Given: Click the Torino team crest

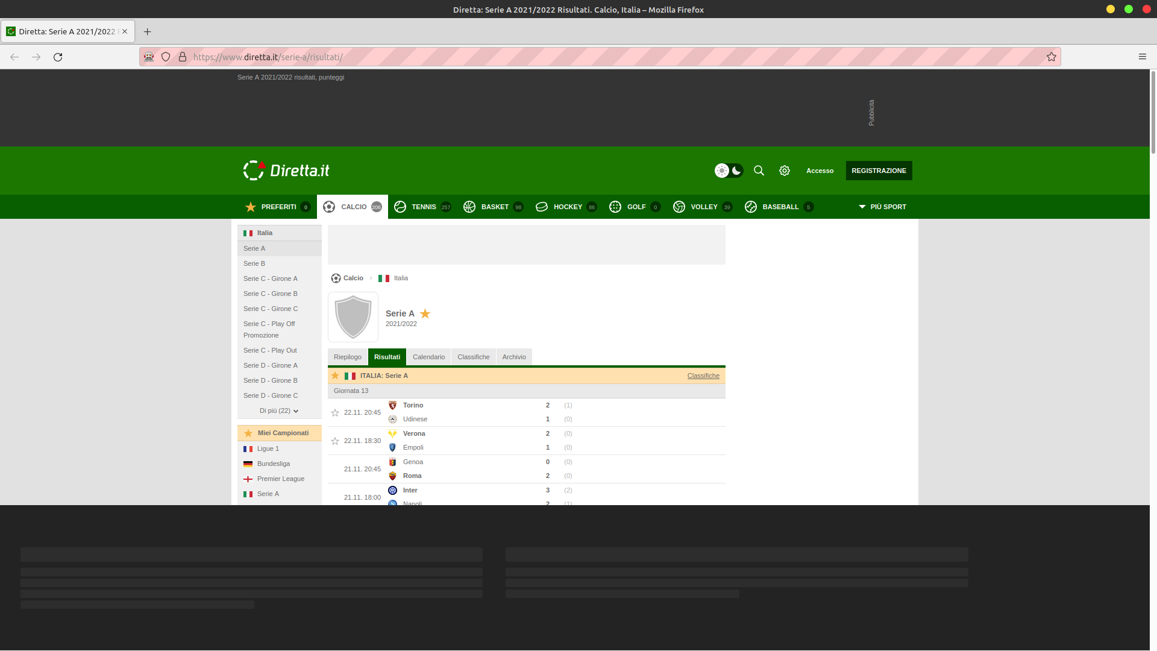Looking at the screenshot, I should click(x=392, y=405).
